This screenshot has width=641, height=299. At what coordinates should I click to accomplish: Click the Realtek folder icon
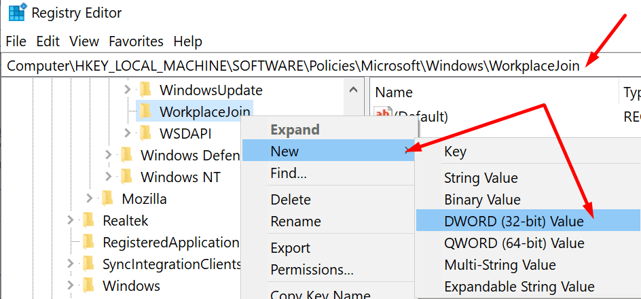coord(88,220)
